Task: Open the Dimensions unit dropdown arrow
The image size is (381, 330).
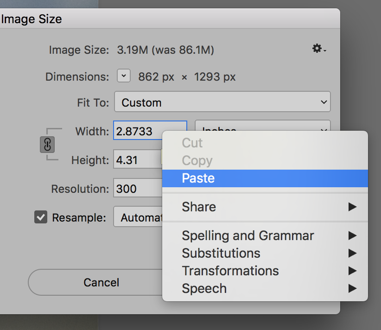Action: pos(124,76)
